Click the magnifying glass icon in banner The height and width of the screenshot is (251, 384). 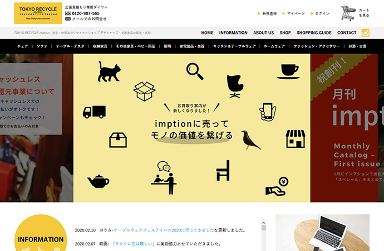tap(195, 71)
